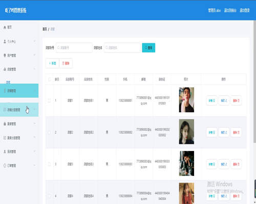Click 退出登录 logout link in header
Image resolution: width=256 pixels, height=204 pixels.
(245, 10)
